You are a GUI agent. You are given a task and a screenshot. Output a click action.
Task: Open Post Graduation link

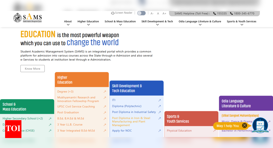pyautogui.click(x=68, y=112)
